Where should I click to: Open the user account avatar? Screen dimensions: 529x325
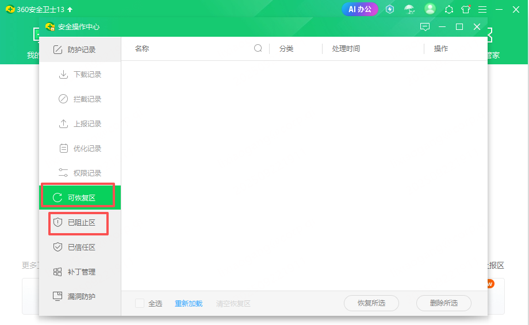[430, 9]
